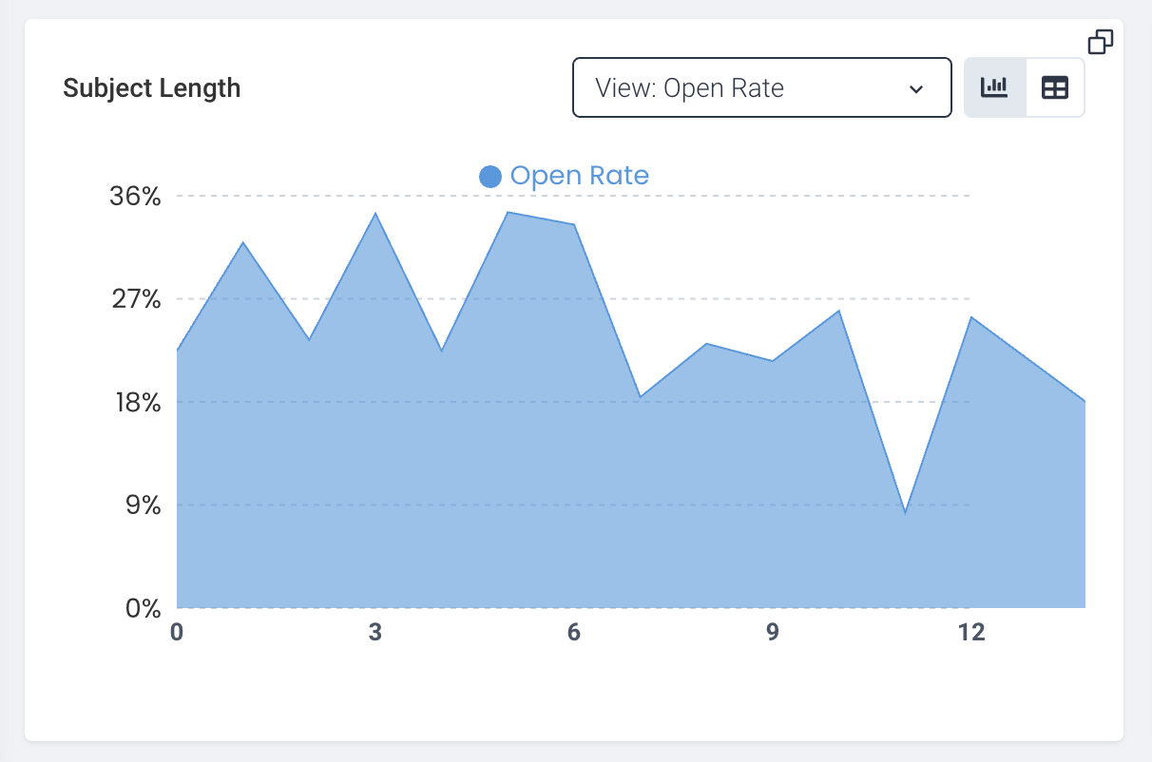Toggle the Open Rate series via legend label
The image size is (1152, 762).
tap(579, 176)
